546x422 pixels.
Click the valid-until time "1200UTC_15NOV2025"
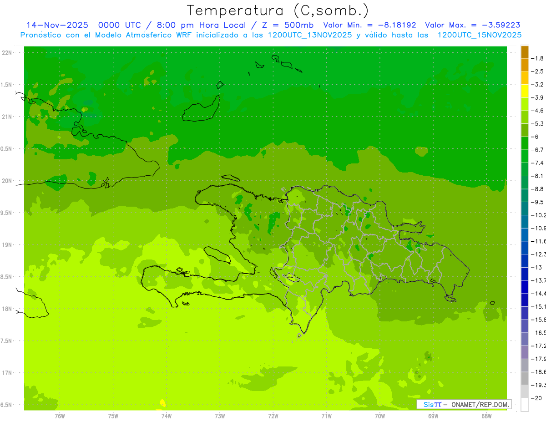pyautogui.click(x=479, y=35)
